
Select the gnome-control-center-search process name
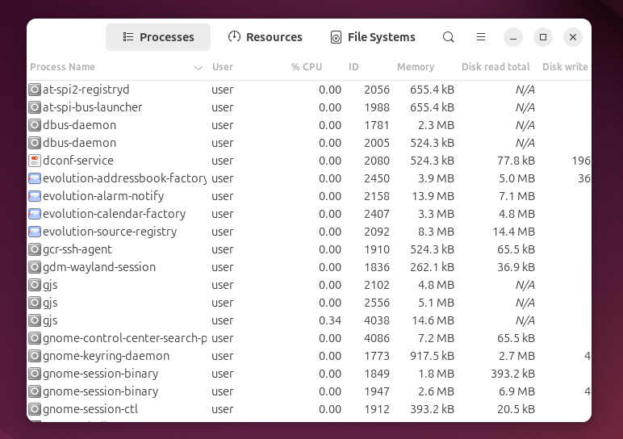coord(125,338)
